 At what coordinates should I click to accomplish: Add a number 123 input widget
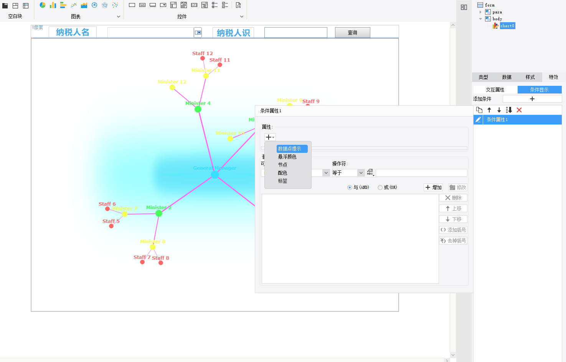(x=194, y=5)
